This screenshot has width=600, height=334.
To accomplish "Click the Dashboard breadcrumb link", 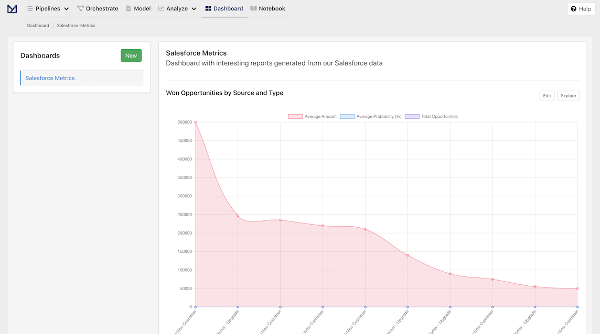I will 38,26.
